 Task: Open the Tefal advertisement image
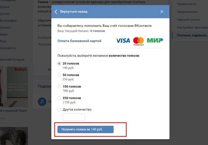(14, 87)
